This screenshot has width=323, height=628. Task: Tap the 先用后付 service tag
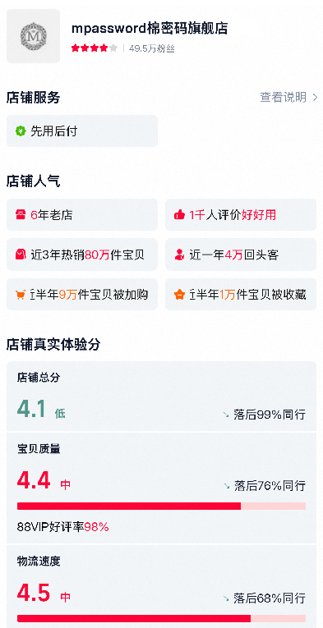pos(82,131)
